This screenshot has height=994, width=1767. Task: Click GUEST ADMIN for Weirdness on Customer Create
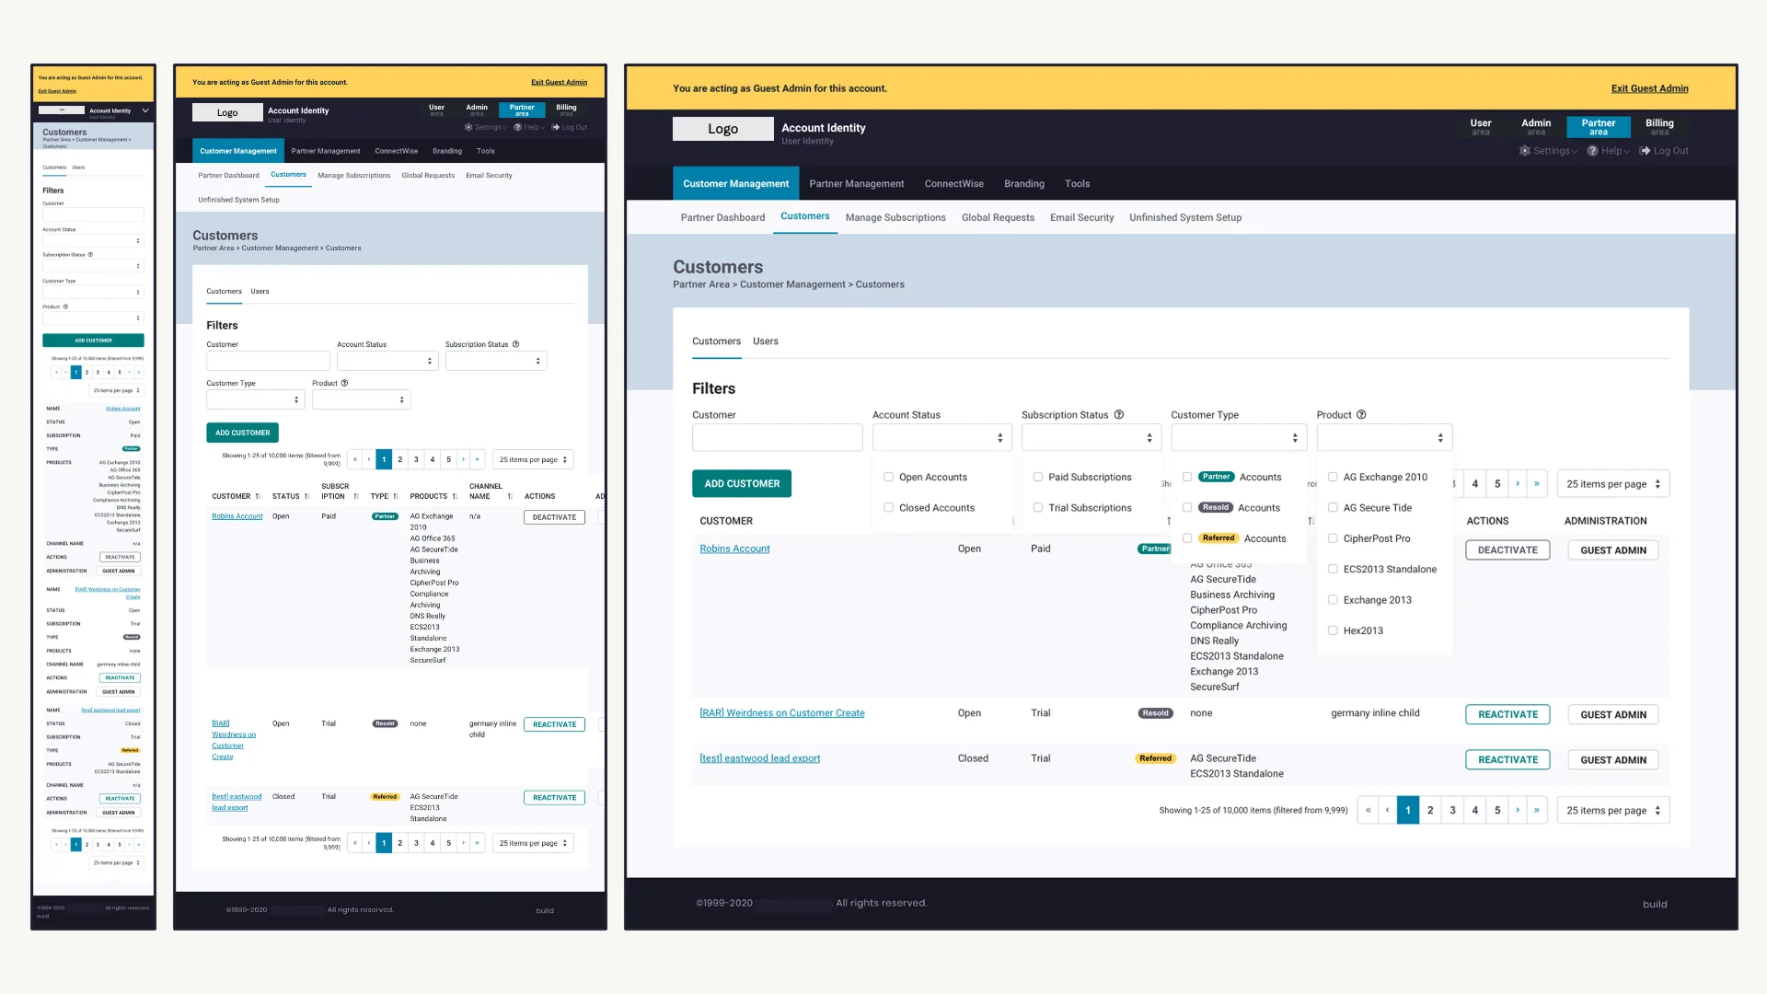coord(1613,715)
